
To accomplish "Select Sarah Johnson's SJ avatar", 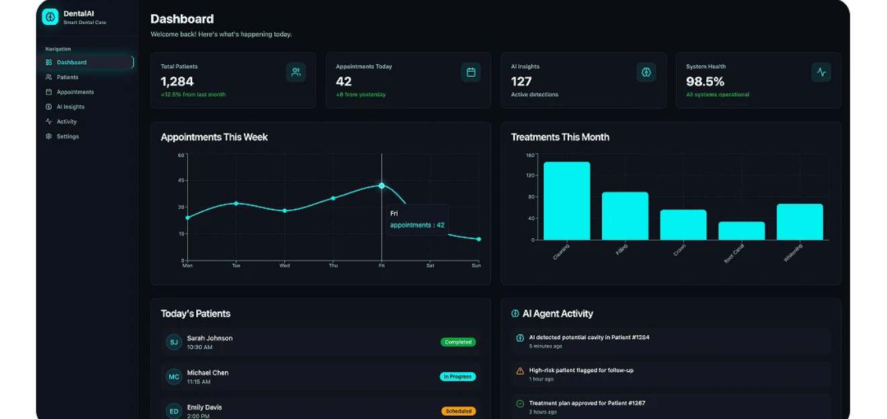I will coord(174,342).
